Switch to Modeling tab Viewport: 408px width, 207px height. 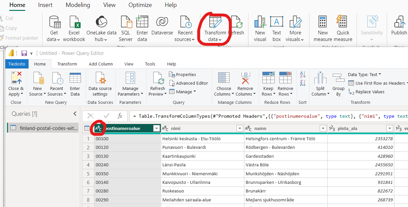(x=78, y=5)
